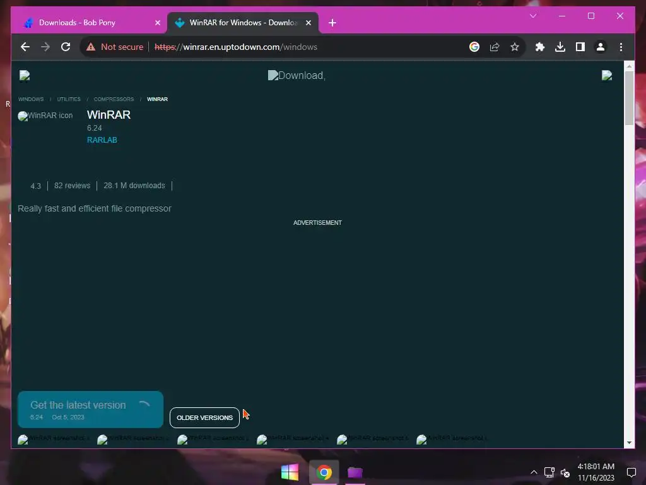
Task: Click the muted volume tray icon
Action: pos(565,472)
